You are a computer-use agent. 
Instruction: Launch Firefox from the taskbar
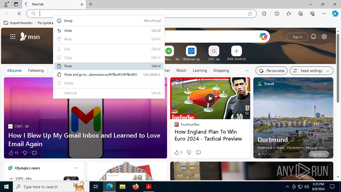tap(135, 187)
